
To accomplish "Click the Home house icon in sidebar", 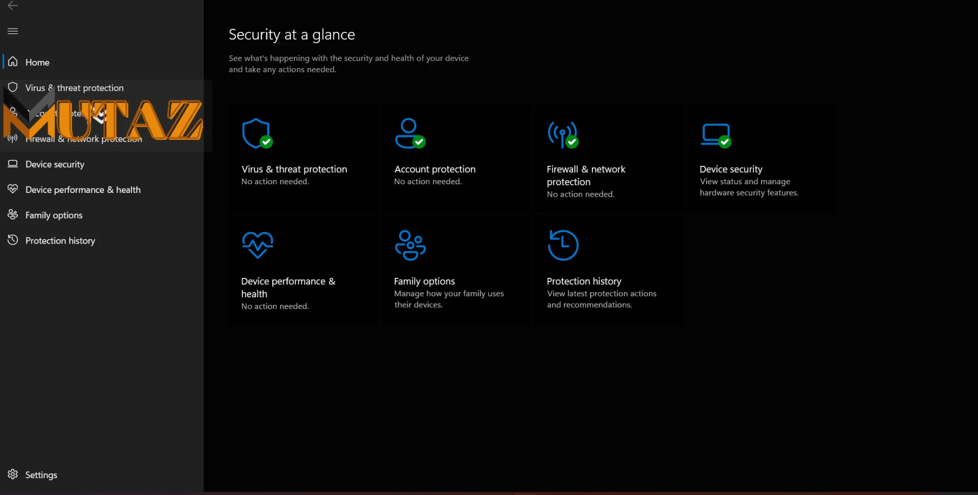I will tap(13, 62).
